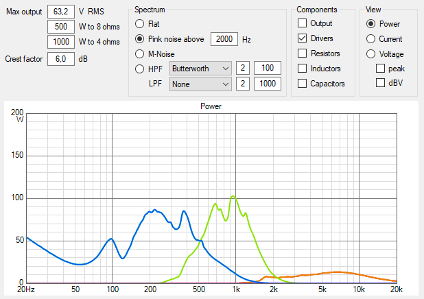Toggle the dBV checkbox
The width and height of the screenshot is (424, 299).
click(x=380, y=82)
